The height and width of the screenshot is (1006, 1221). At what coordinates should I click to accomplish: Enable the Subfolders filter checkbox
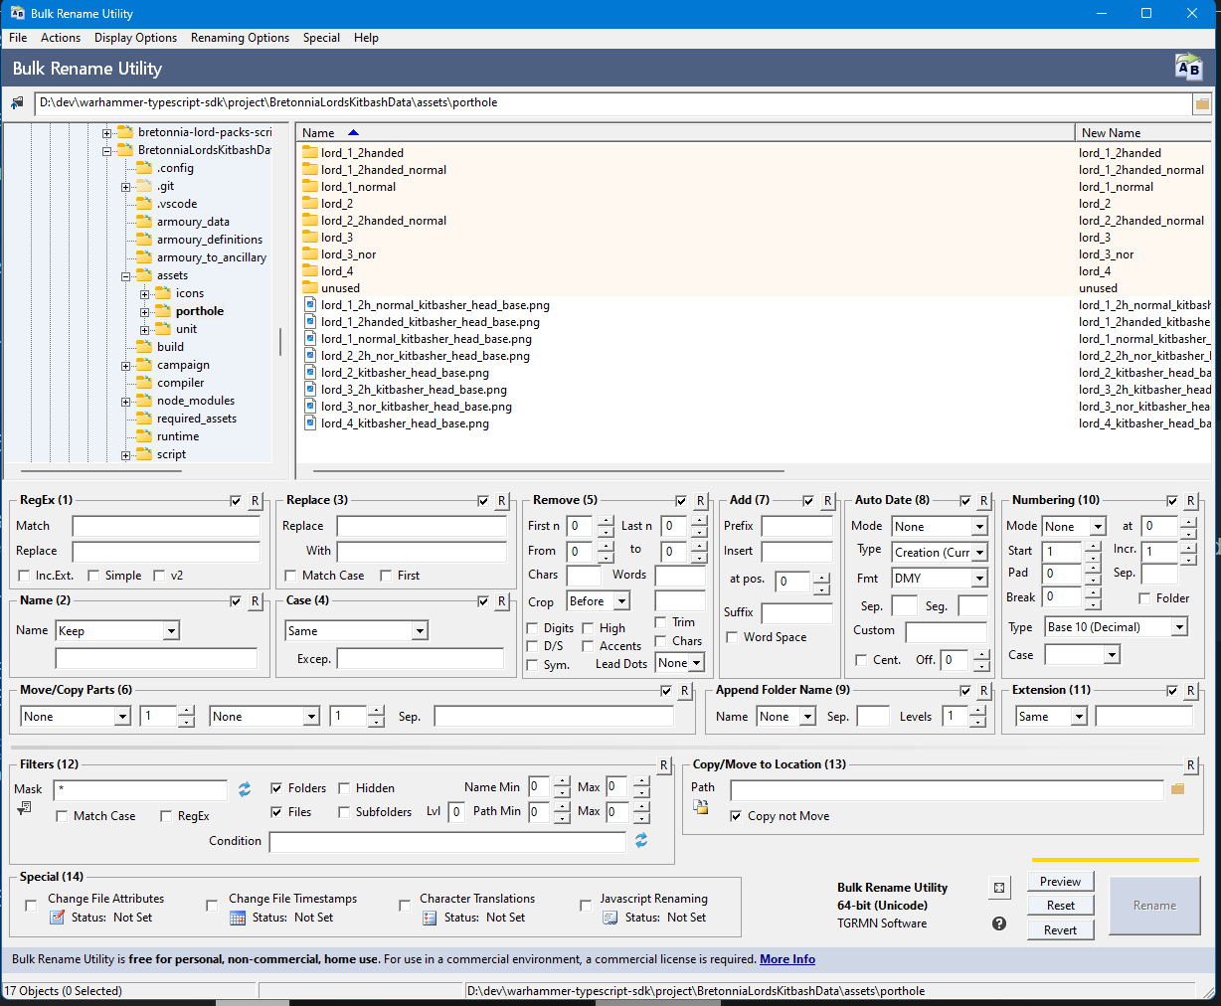tap(344, 812)
